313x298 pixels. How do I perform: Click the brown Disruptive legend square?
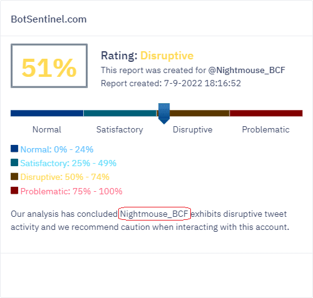(x=14, y=176)
